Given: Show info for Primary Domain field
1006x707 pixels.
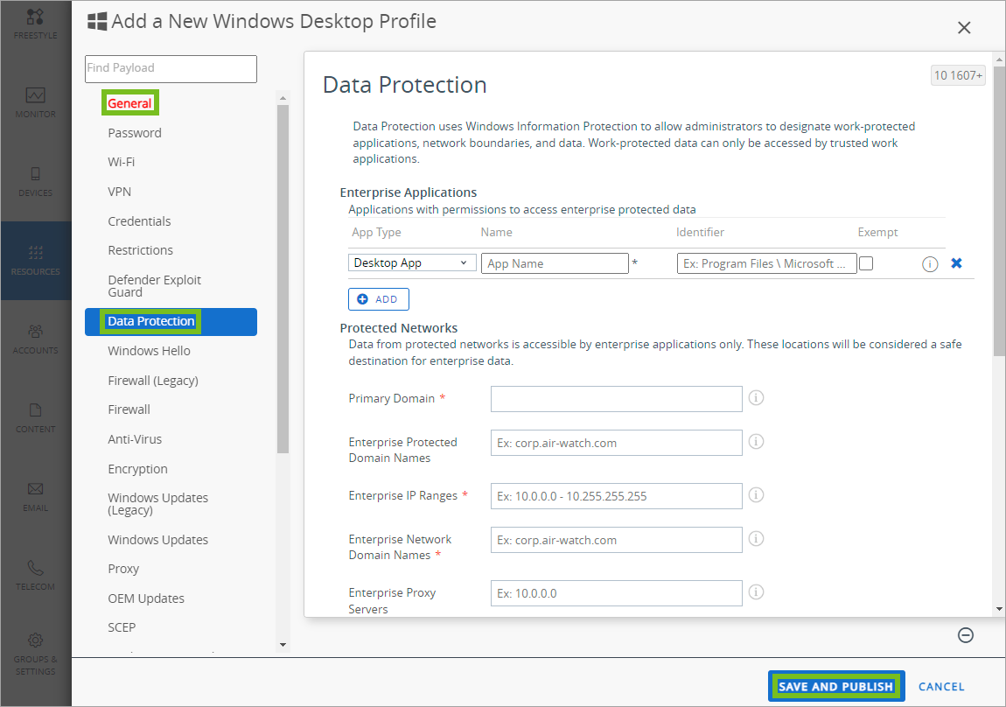Looking at the screenshot, I should 757,398.
